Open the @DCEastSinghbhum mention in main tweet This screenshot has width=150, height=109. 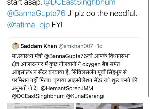[79, 3]
